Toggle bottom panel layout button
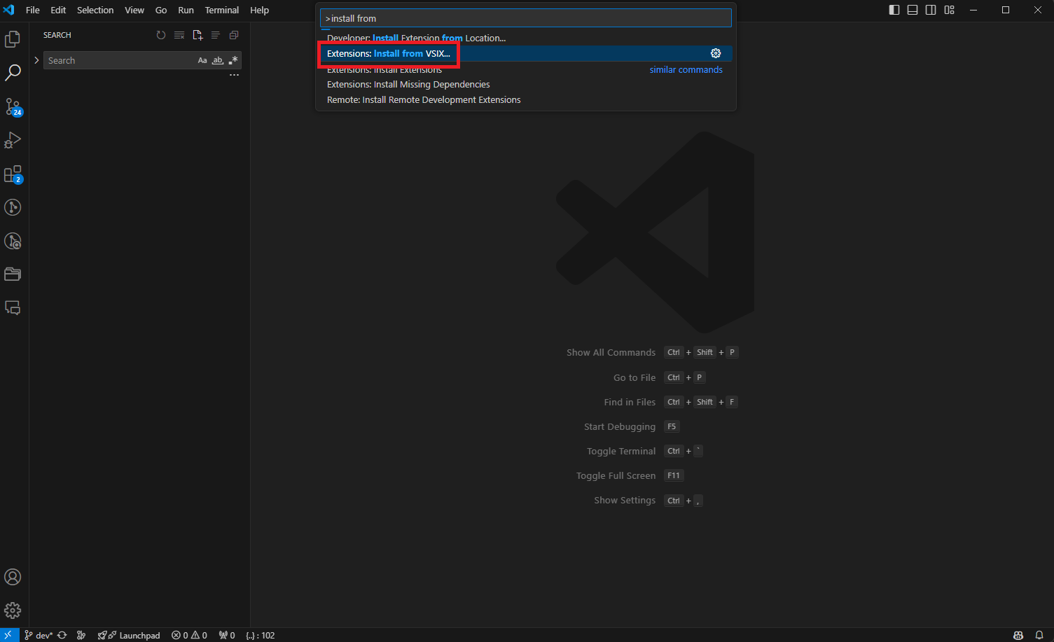Viewport: 1054px width, 642px height. point(913,10)
